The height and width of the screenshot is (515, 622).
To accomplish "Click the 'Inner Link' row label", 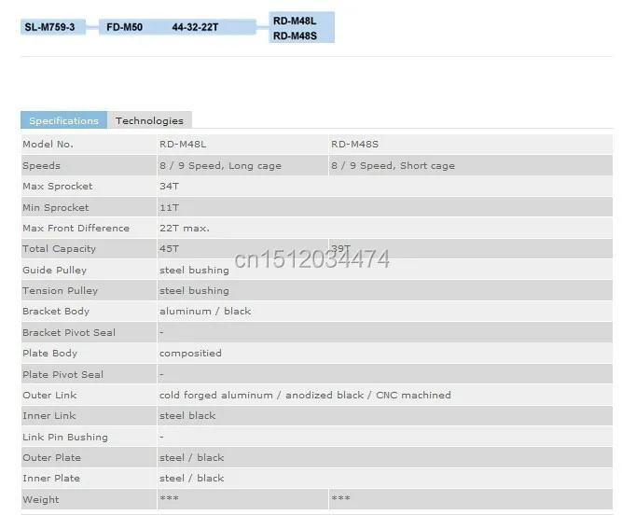I will tap(49, 416).
